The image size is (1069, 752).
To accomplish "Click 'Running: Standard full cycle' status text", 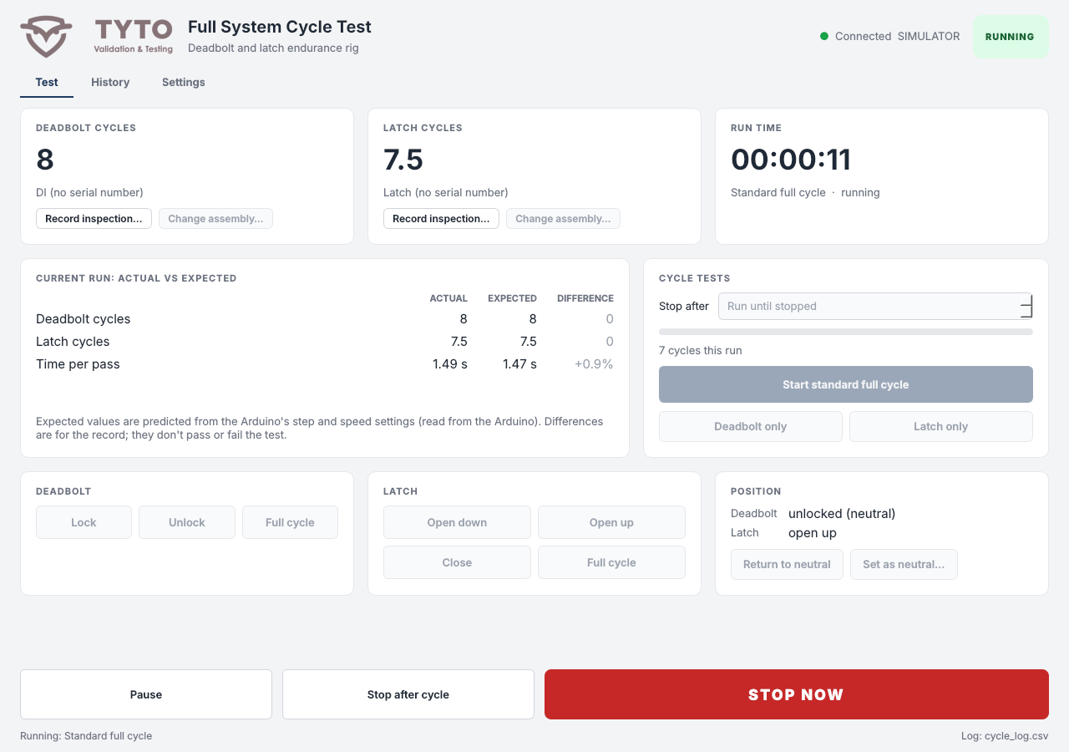I will click(86, 736).
